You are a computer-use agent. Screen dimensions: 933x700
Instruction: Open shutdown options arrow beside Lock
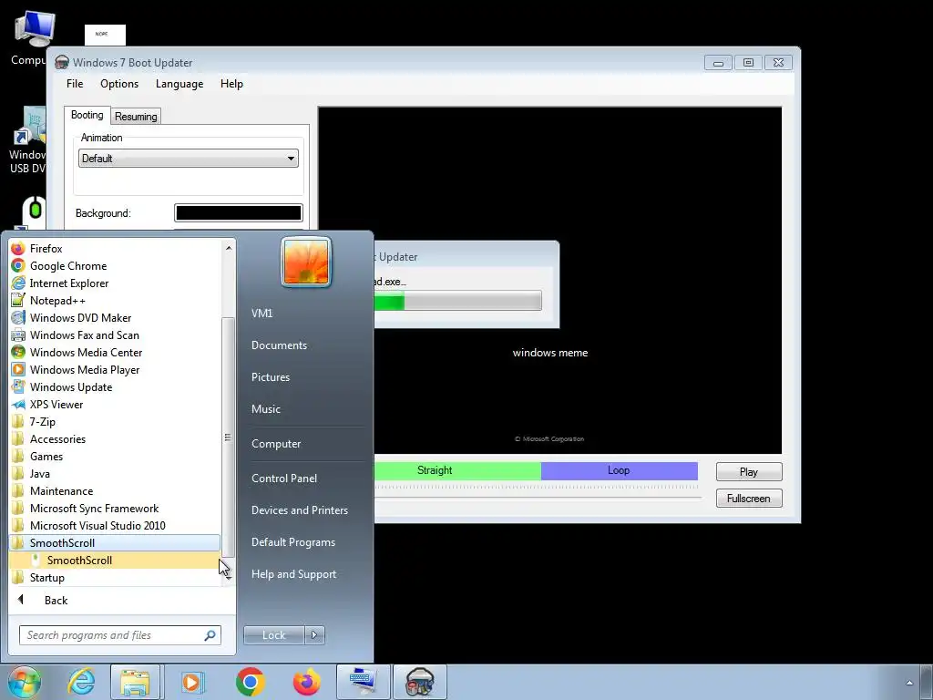pyautogui.click(x=314, y=635)
